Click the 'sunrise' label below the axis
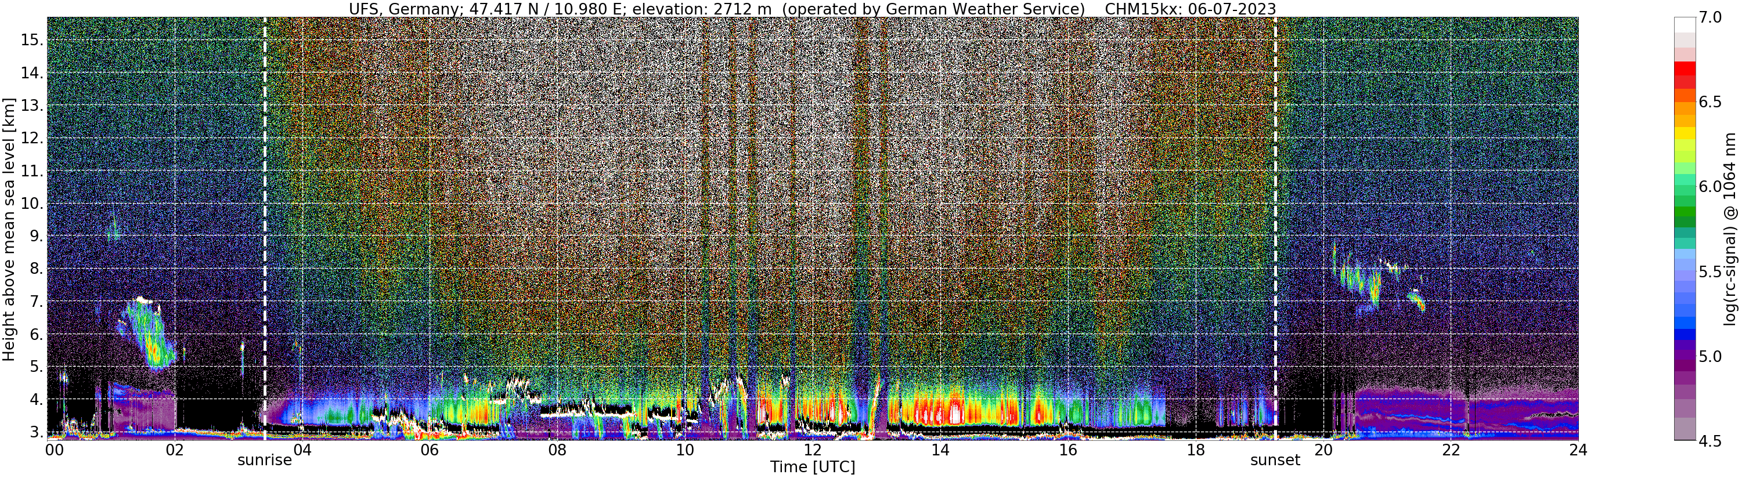The height and width of the screenshot is (478, 1742). (265, 460)
